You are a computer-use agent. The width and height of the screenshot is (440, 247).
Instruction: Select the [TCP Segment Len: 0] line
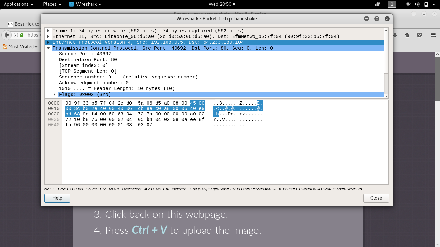(88, 71)
